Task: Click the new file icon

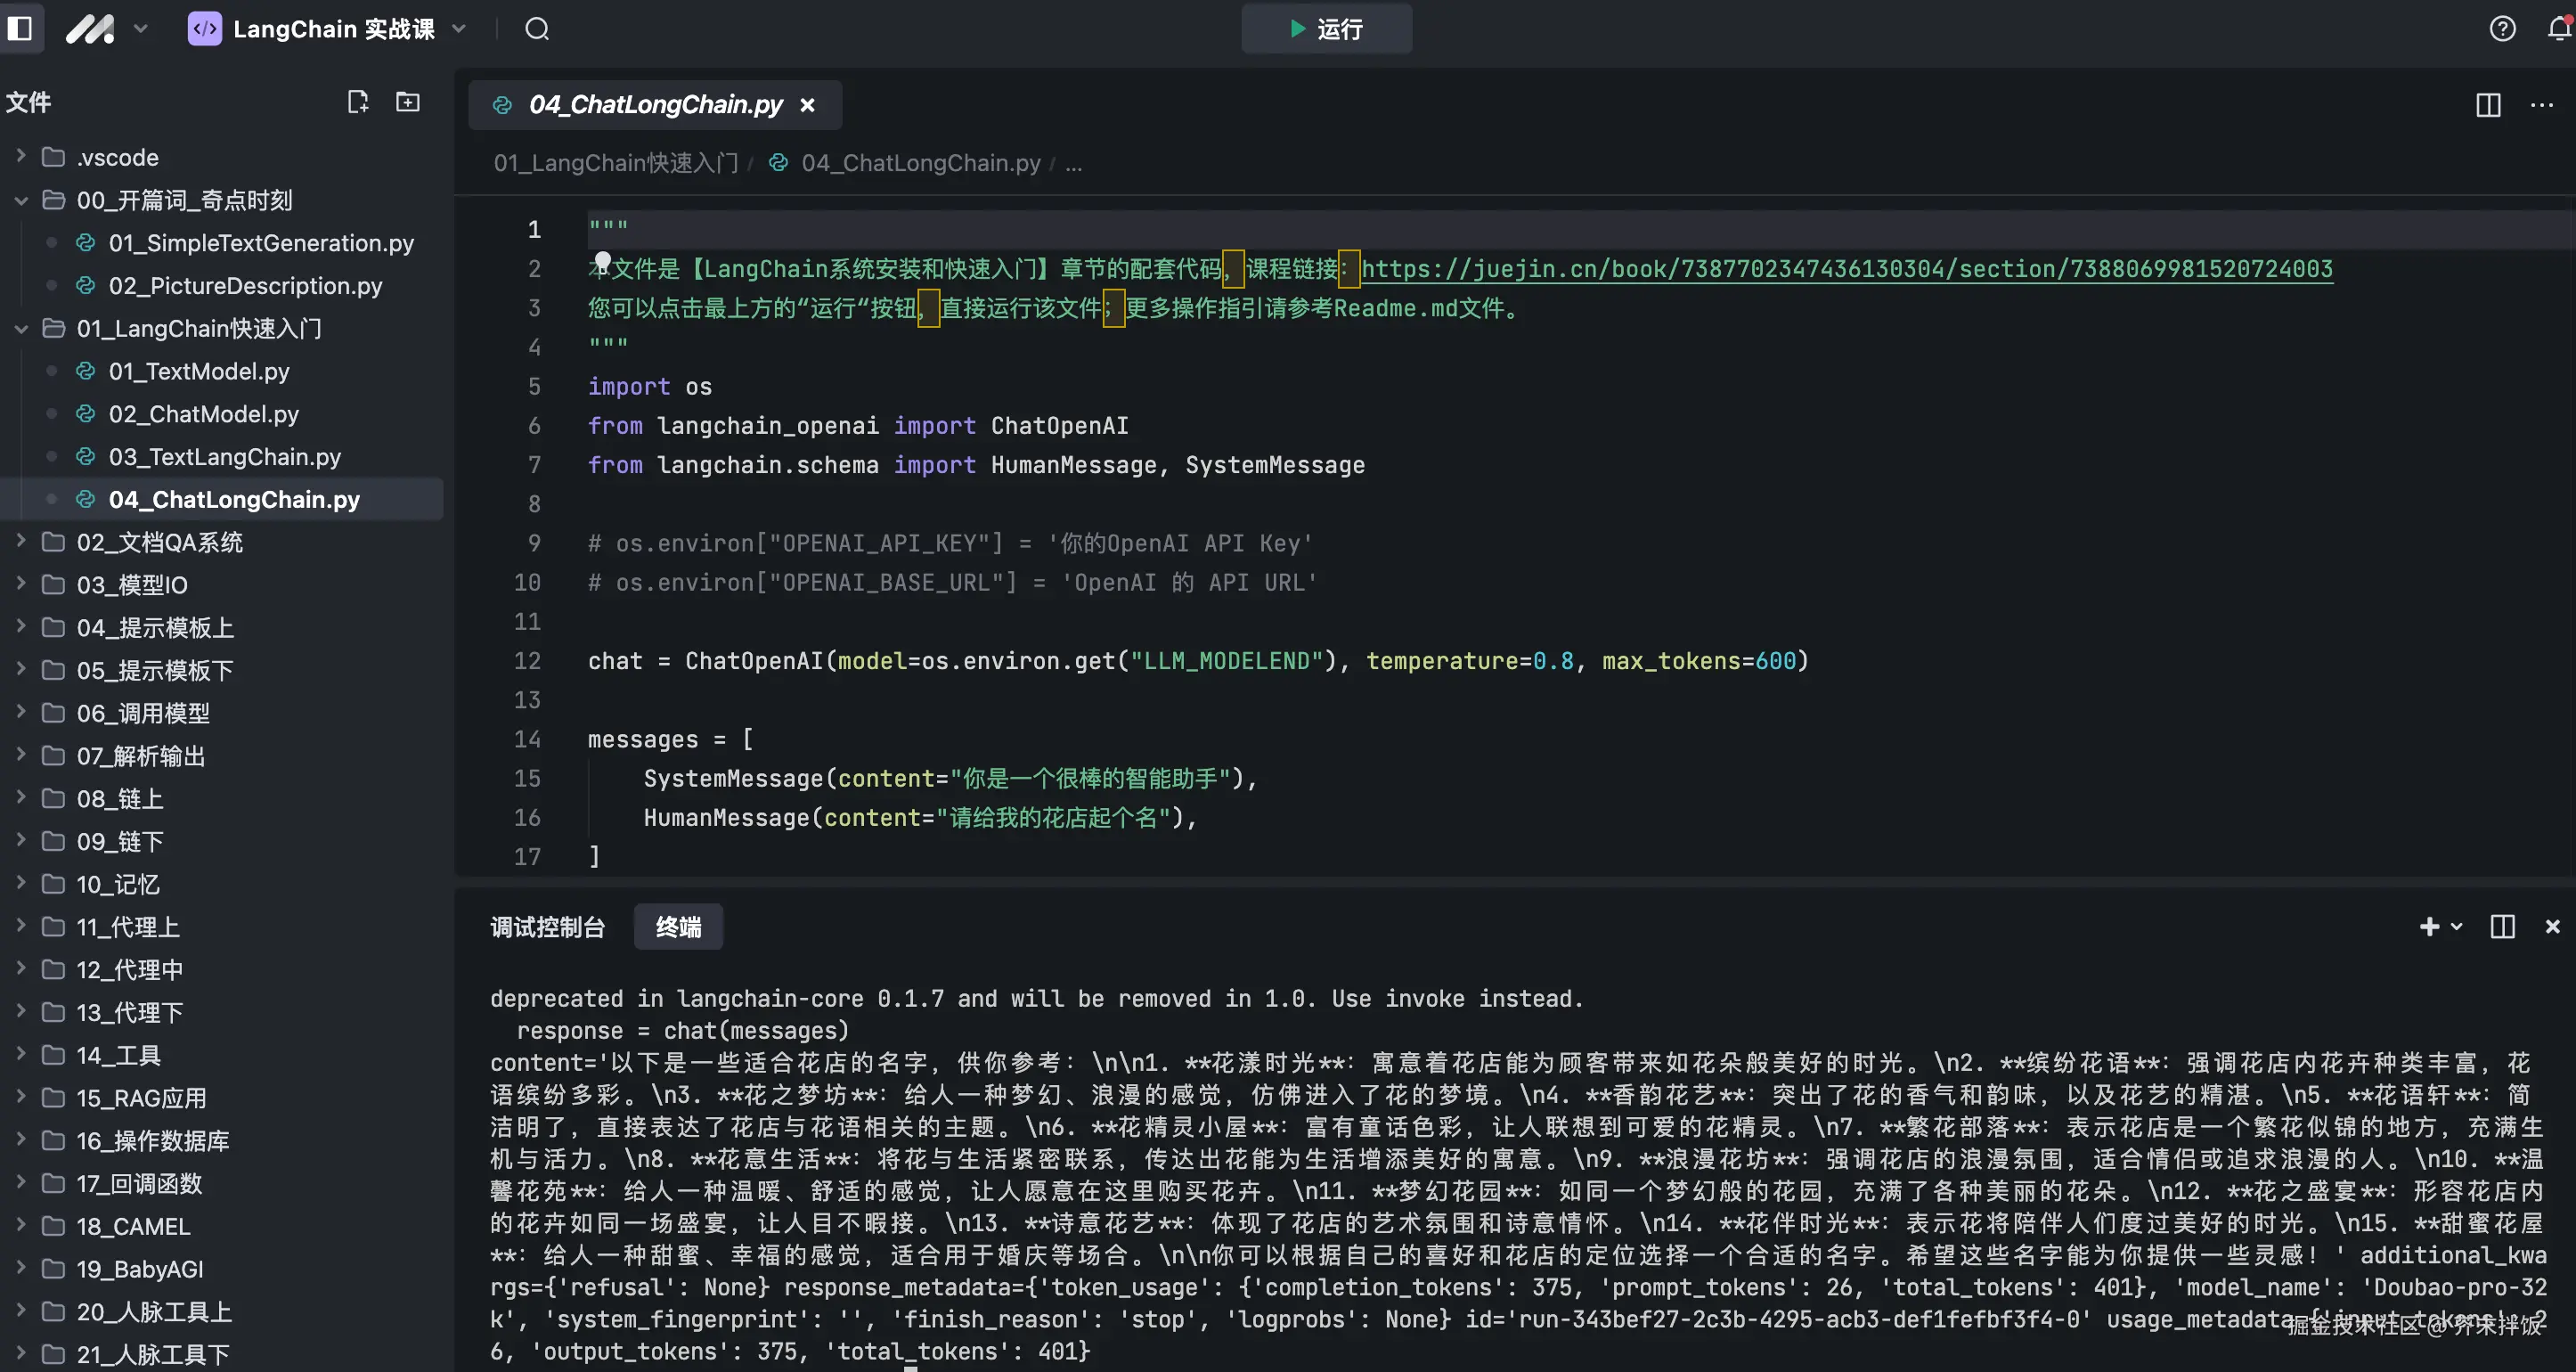Action: pos(357,101)
